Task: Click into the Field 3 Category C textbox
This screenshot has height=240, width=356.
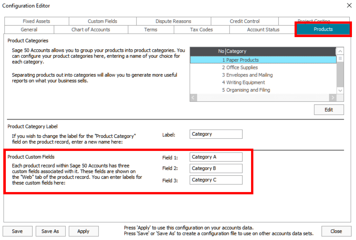Action: [216, 180]
